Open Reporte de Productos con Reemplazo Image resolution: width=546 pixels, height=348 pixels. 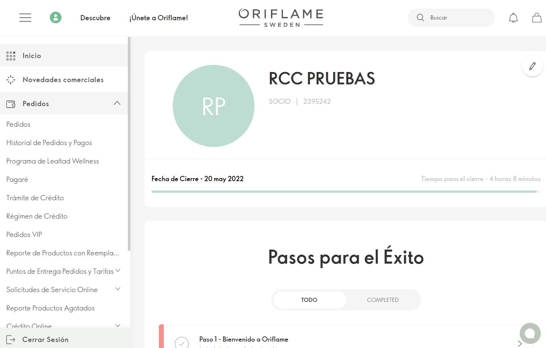63,253
